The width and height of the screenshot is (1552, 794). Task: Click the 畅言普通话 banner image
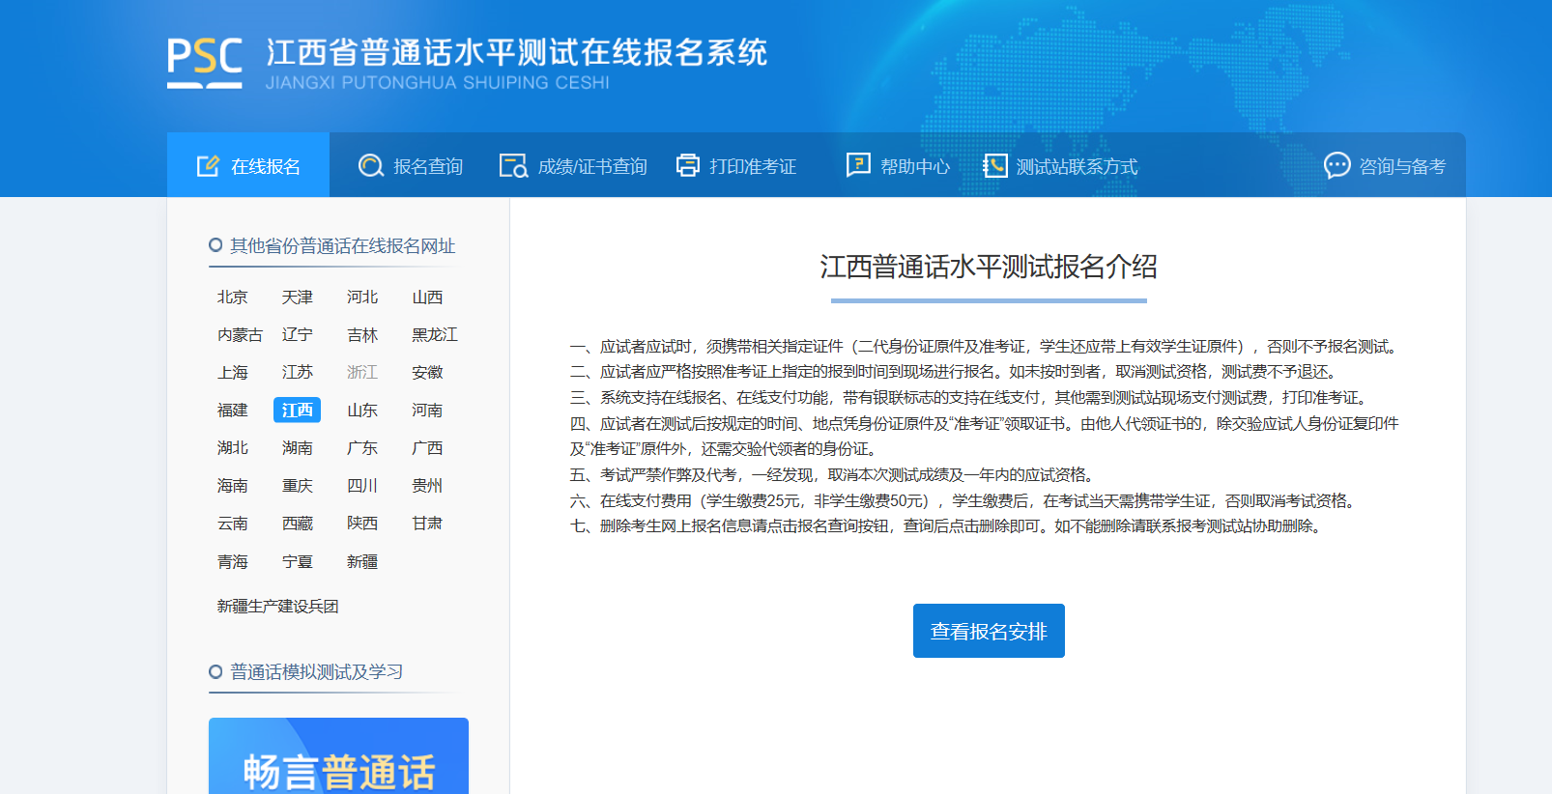tap(338, 755)
